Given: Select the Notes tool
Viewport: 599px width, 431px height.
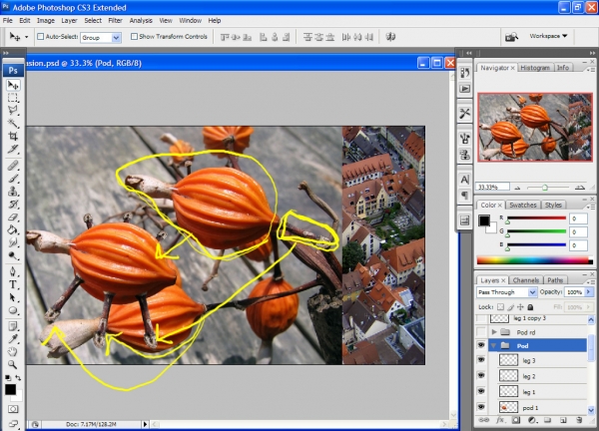Looking at the screenshot, I should click(13, 326).
